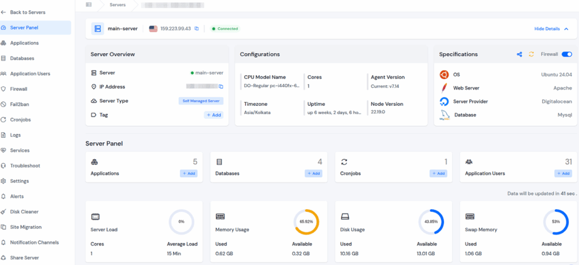579x265 pixels.
Task: Add a new Application from card
Action: [189, 173]
